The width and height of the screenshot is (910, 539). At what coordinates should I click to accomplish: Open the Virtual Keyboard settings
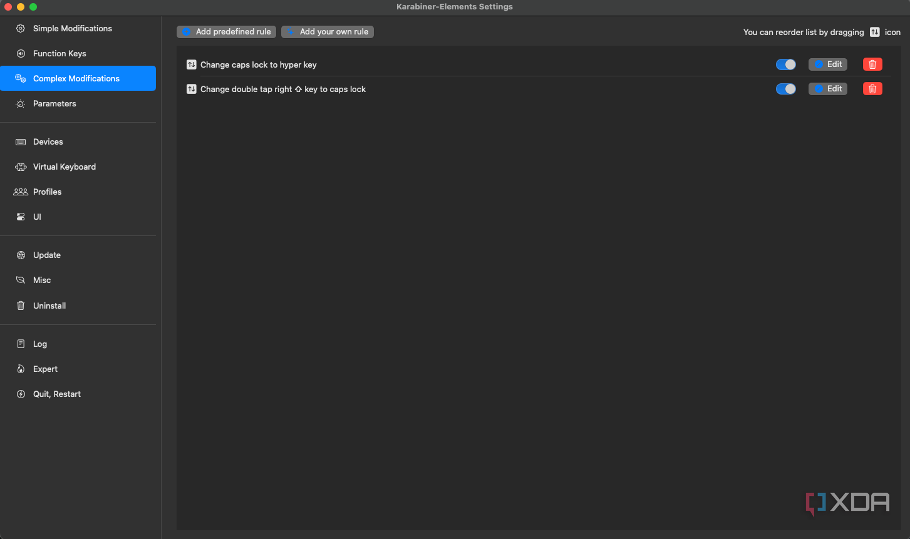78,167
